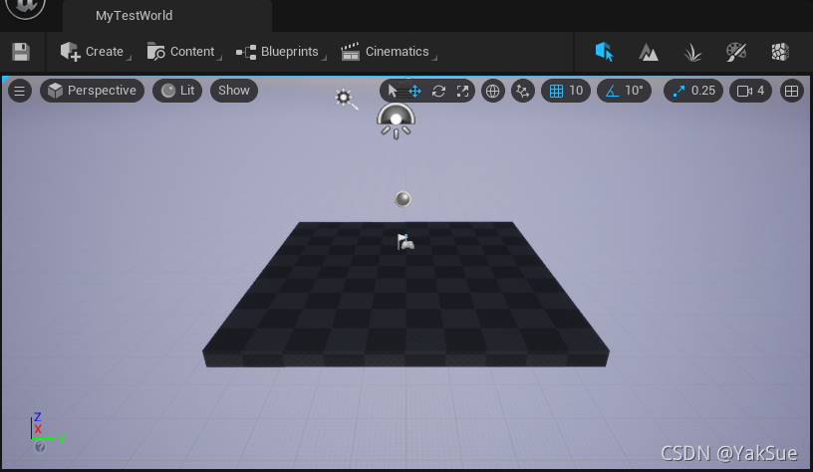Viewport: 813px width, 472px height.
Task: Open the Lit view mode dropdown
Action: 177,91
